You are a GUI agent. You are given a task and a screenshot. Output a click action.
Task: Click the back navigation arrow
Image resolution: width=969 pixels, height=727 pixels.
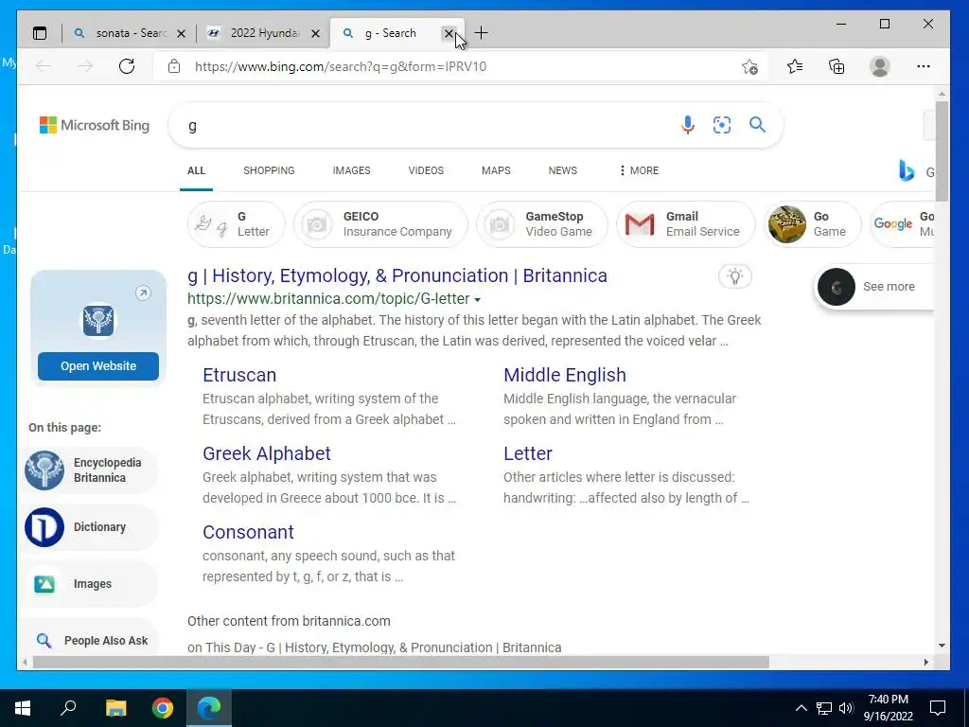44,66
